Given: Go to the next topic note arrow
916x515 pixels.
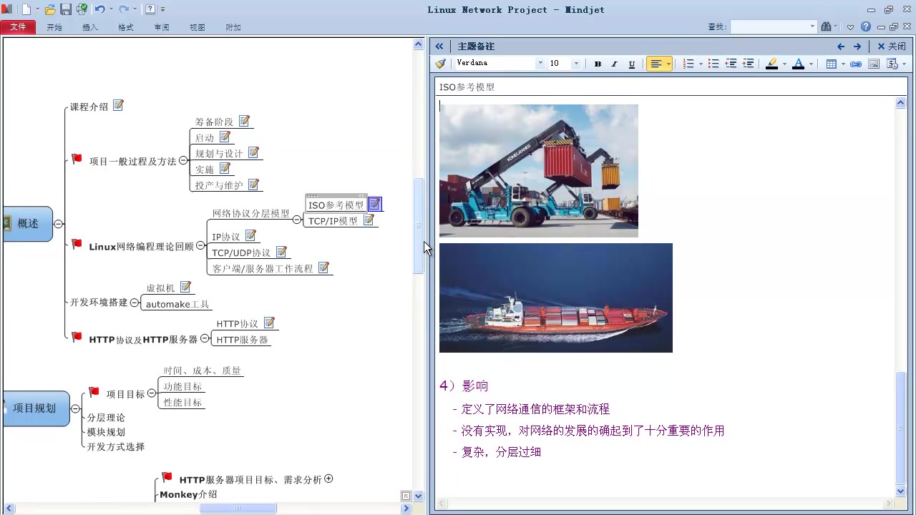Looking at the screenshot, I should pos(857,46).
